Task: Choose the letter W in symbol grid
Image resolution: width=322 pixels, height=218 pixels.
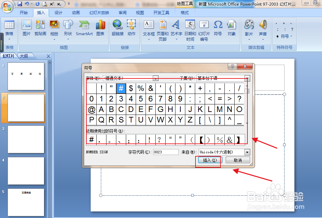Action: 160,120
